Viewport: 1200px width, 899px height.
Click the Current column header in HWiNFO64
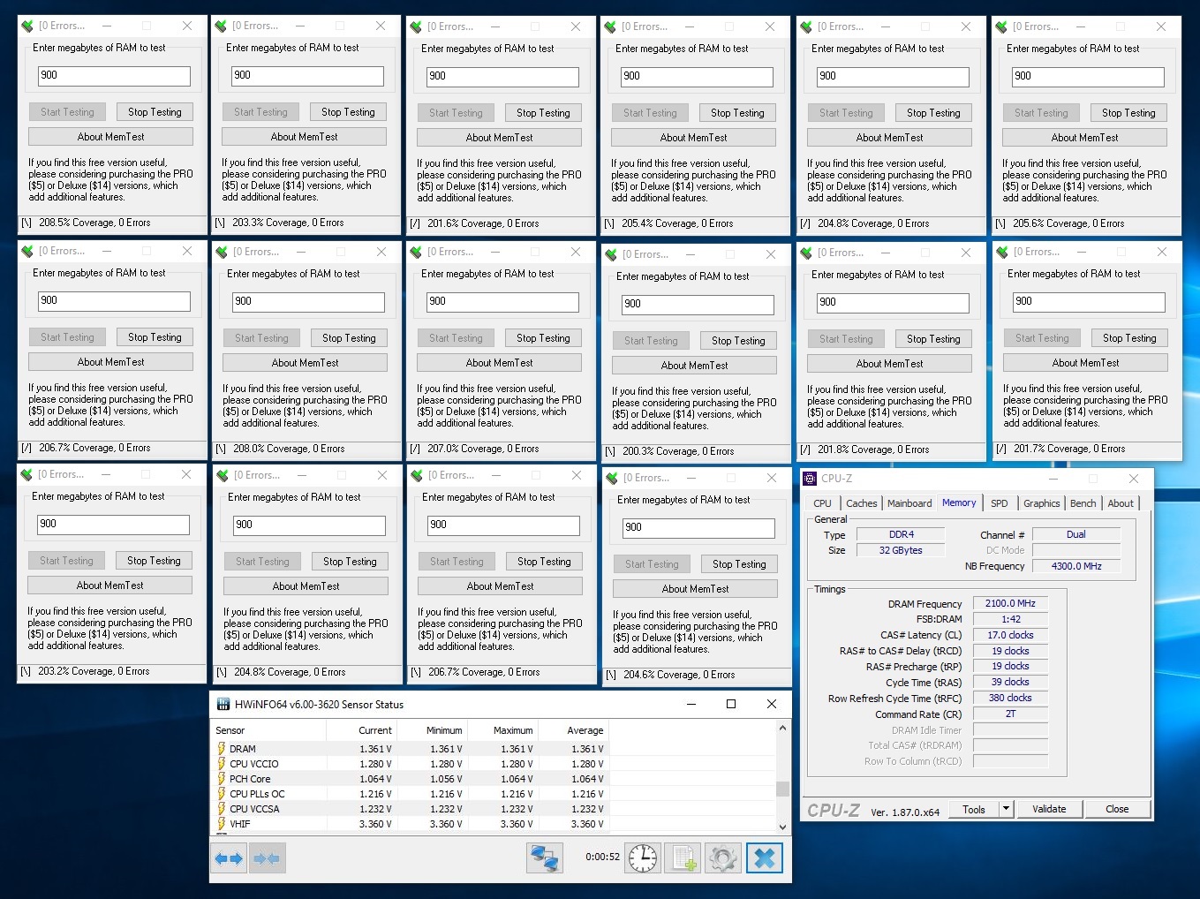362,730
